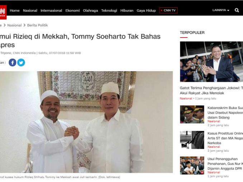
Task: Expand the LAINNYA dropdown menu
Action: (221, 10)
